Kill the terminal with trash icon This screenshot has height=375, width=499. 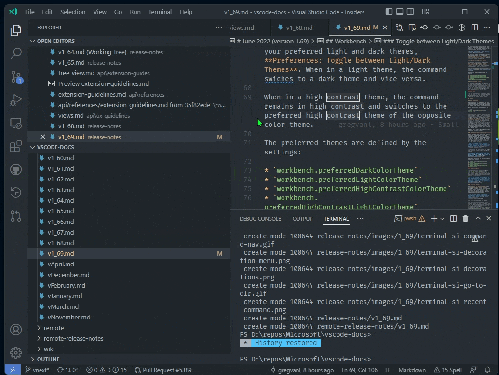465,218
